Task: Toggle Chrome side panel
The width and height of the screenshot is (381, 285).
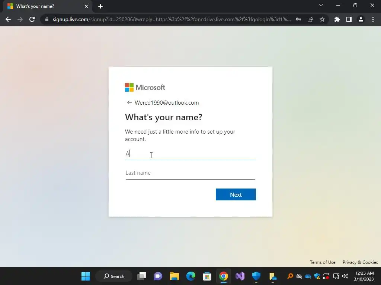Action: [x=349, y=19]
